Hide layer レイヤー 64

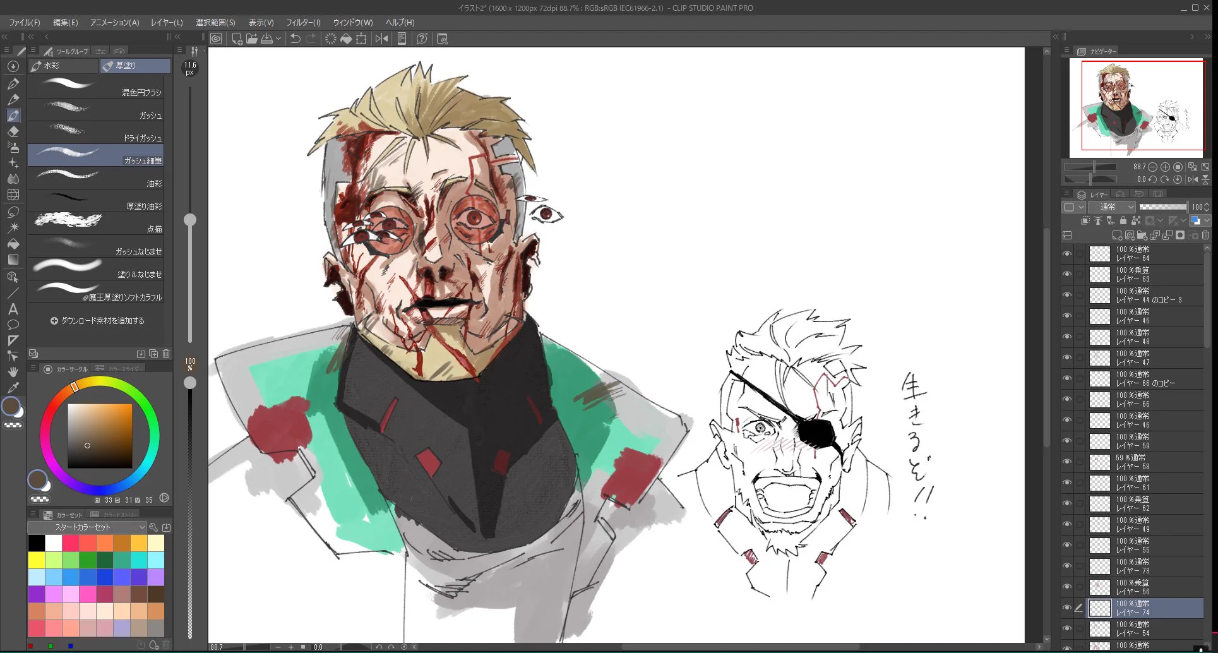(x=1067, y=254)
